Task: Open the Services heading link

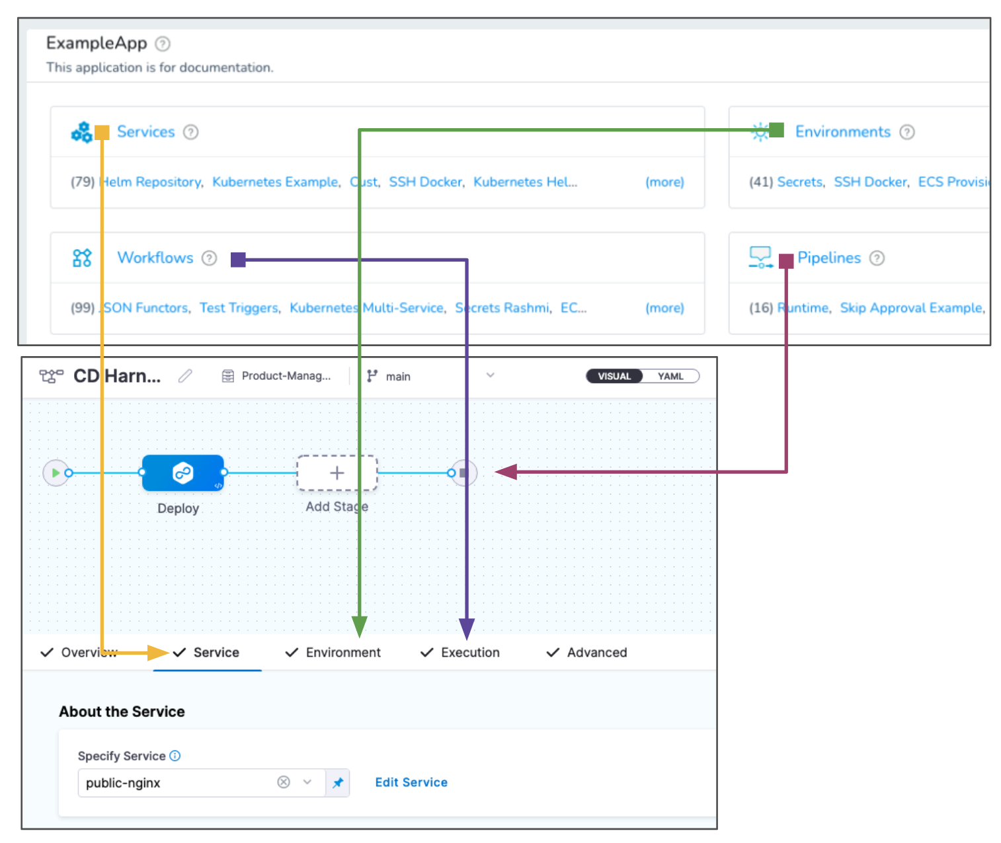Action: pyautogui.click(x=146, y=132)
